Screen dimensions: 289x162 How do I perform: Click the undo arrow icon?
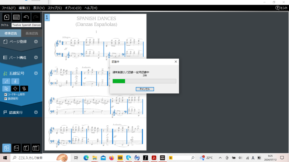[26, 17]
